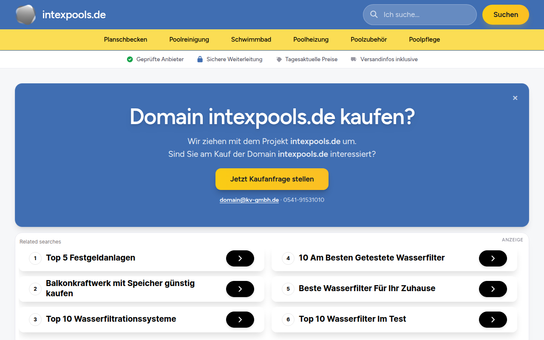Click arrow button for 10 Am Besten Getestete Wasserfilter
544x340 pixels.
[493, 258]
